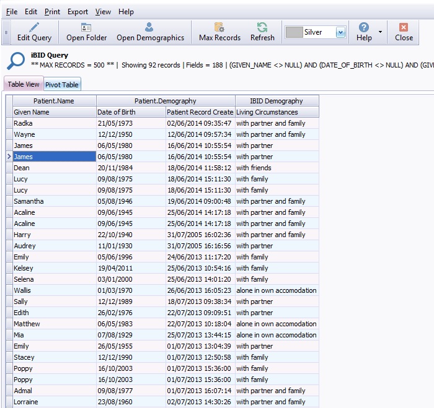434x408 pixels.
Task: Open Demographics using the person icon
Action: 149,27
